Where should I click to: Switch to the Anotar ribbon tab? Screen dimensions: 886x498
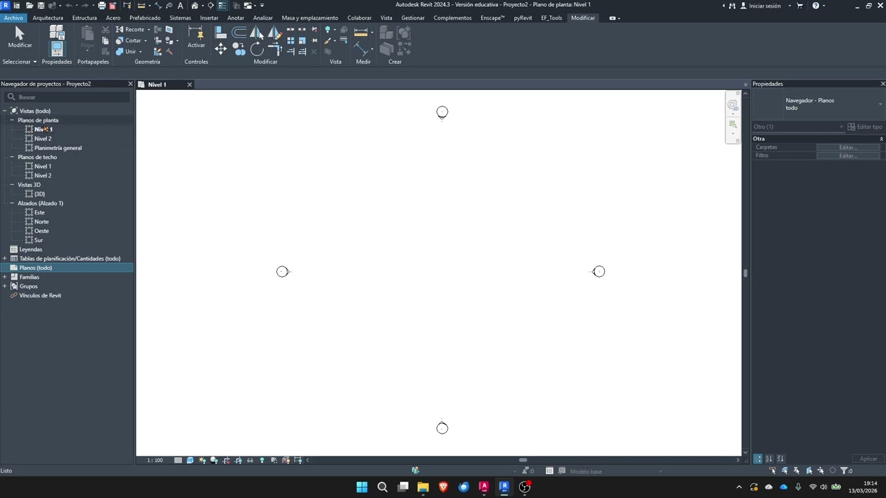point(235,18)
